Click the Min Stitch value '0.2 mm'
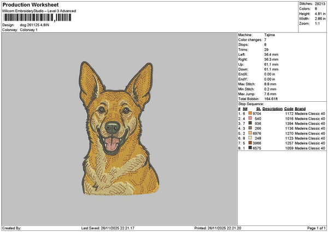Screen dimensions: 328x232 point(270,89)
